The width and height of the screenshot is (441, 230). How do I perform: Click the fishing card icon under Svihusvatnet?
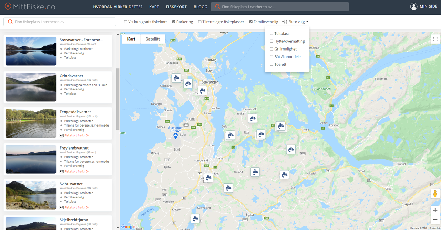pos(62,207)
